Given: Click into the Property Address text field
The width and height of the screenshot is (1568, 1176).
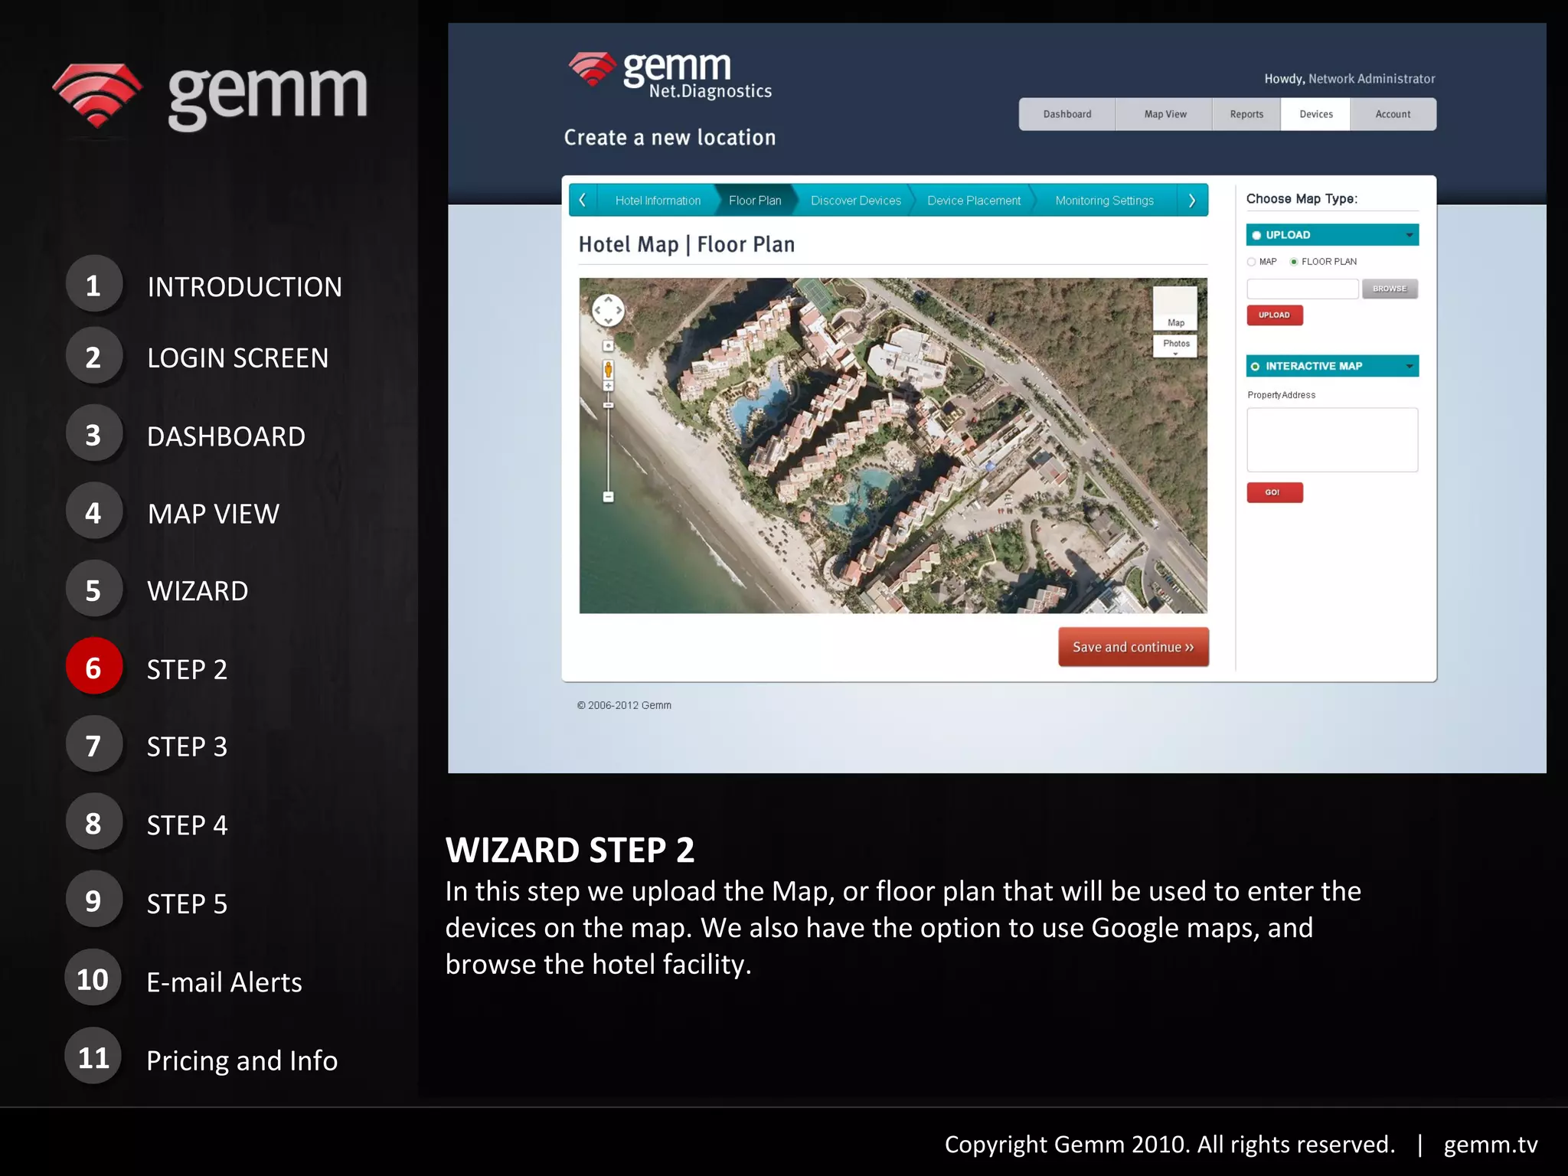Looking at the screenshot, I should click(1331, 439).
